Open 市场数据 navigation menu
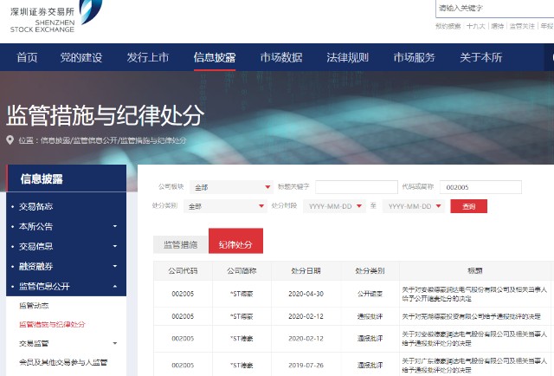 coord(281,57)
